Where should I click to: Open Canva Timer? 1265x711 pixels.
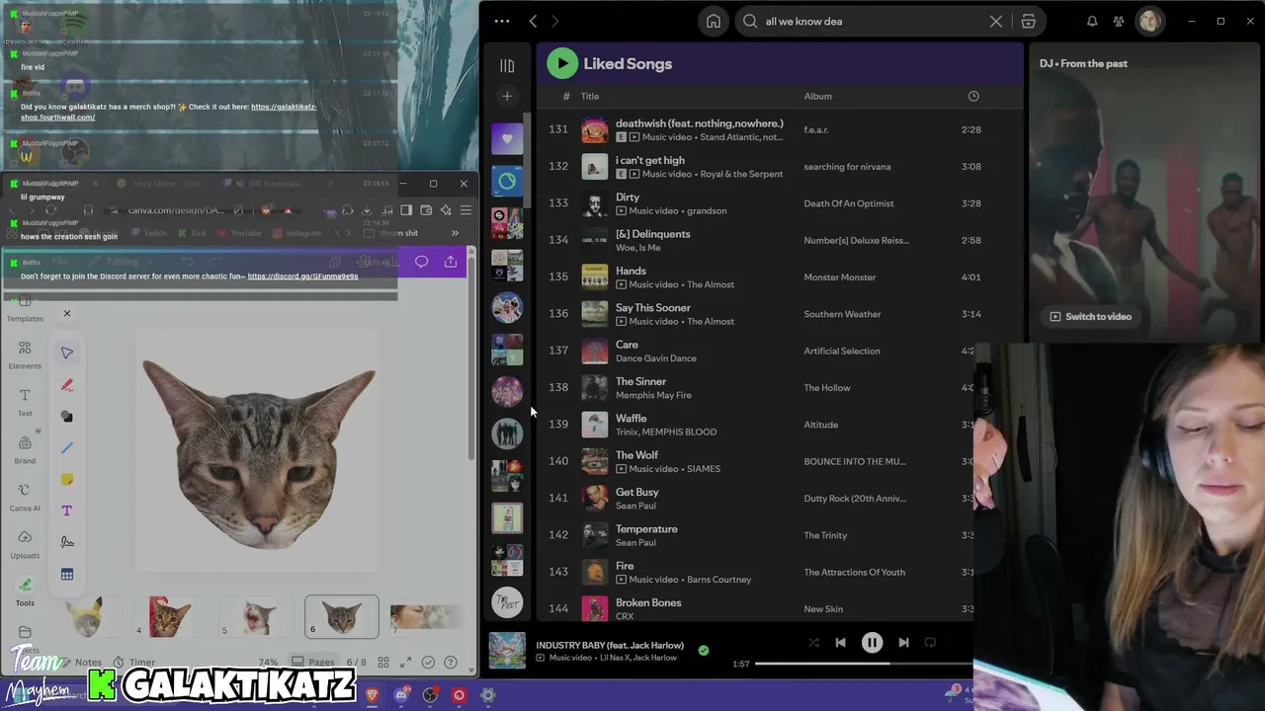pos(133,663)
